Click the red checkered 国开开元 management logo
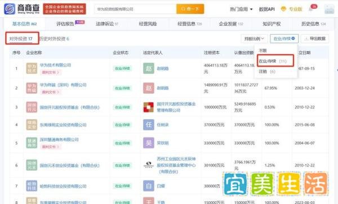Viewport: 338px width, 204px height. tap(149, 107)
